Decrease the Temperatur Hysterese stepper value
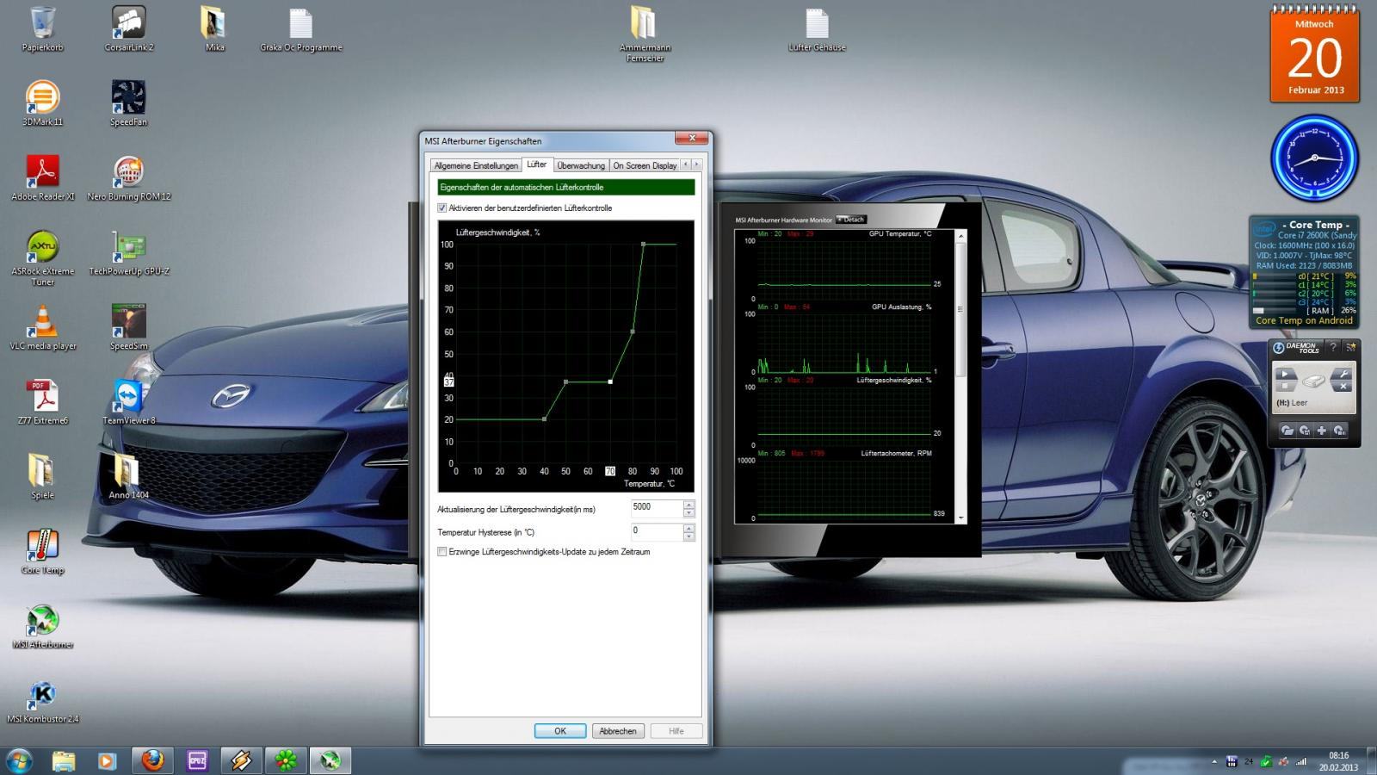The height and width of the screenshot is (775, 1377). pyautogui.click(x=688, y=536)
